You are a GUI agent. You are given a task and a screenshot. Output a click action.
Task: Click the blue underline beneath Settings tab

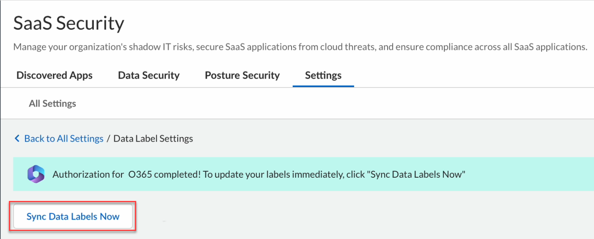tap(323, 86)
